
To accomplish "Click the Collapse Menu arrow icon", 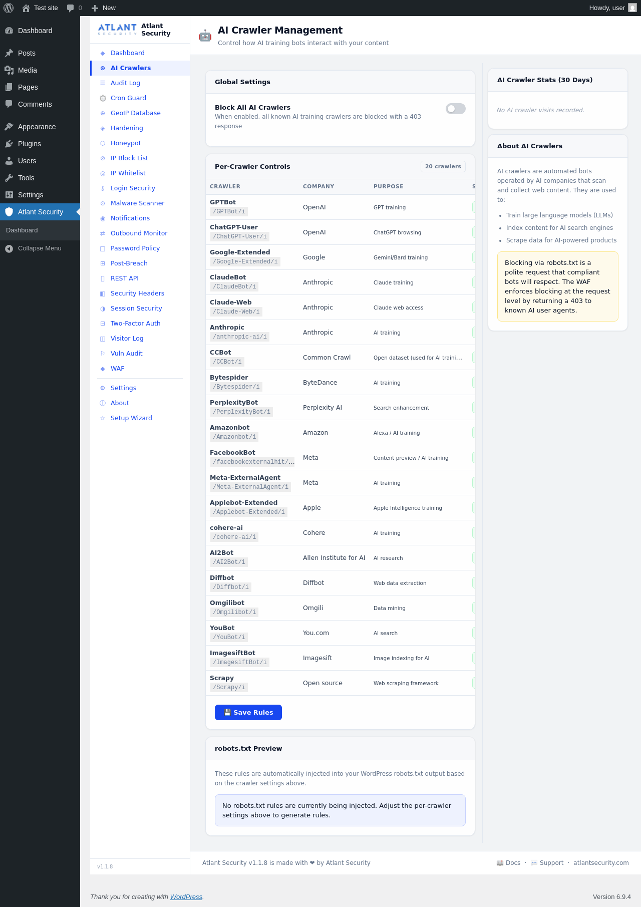I will [9, 248].
